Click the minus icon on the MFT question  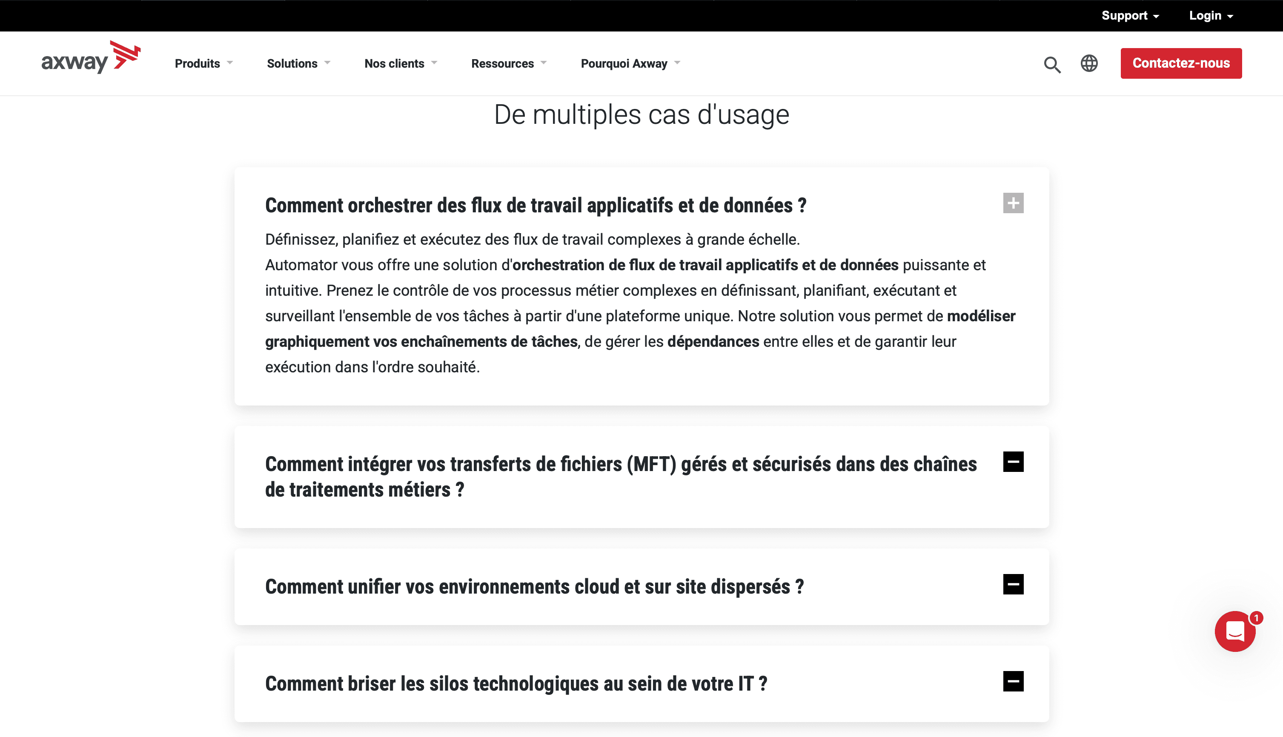pos(1013,462)
